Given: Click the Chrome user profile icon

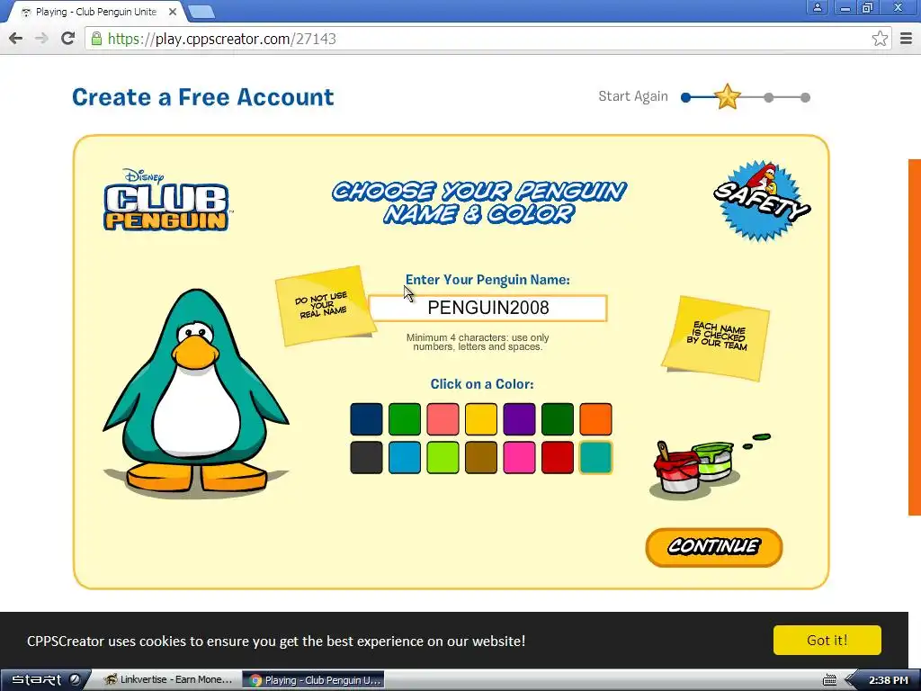Looking at the screenshot, I should [x=817, y=7].
